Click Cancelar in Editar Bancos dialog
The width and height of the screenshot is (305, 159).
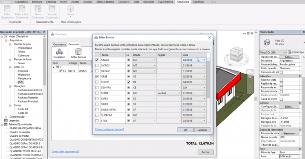coord(202,130)
